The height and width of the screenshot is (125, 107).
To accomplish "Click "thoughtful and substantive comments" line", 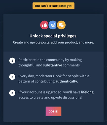I will tap(49, 65).
